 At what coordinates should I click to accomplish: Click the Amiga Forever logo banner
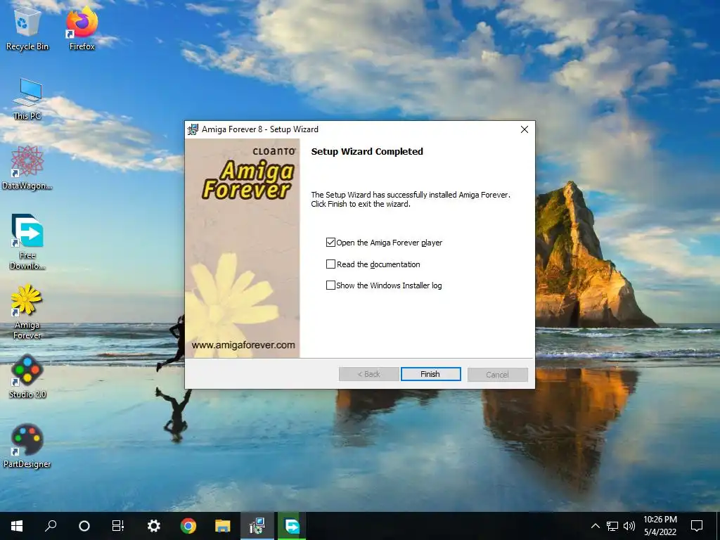click(248, 179)
